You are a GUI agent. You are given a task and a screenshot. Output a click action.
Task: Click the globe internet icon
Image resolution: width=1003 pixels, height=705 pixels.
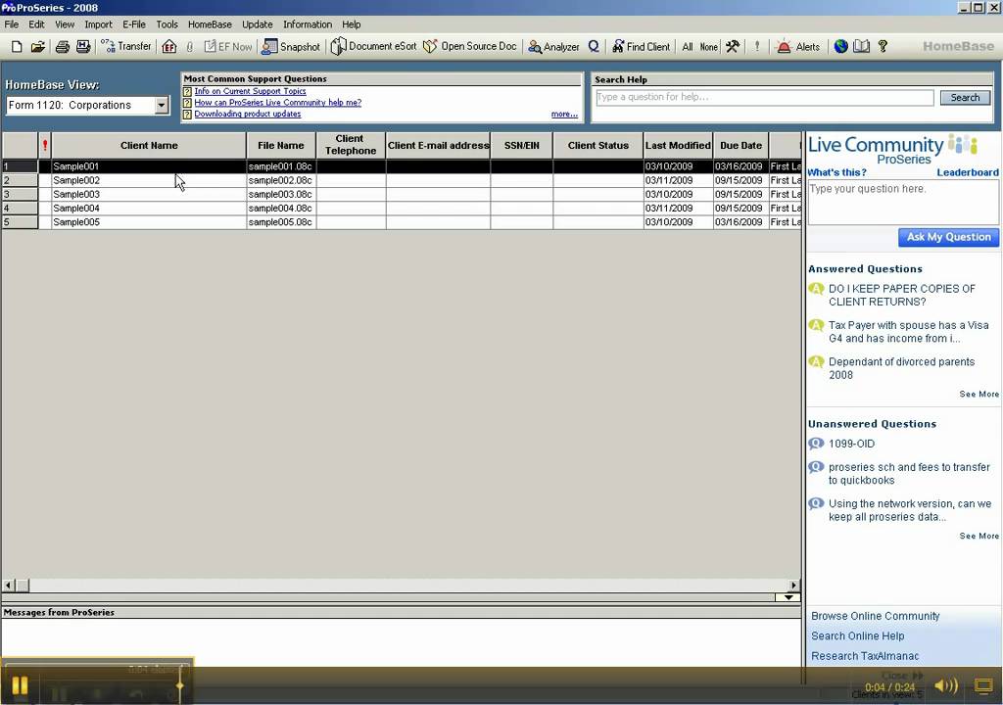click(840, 46)
